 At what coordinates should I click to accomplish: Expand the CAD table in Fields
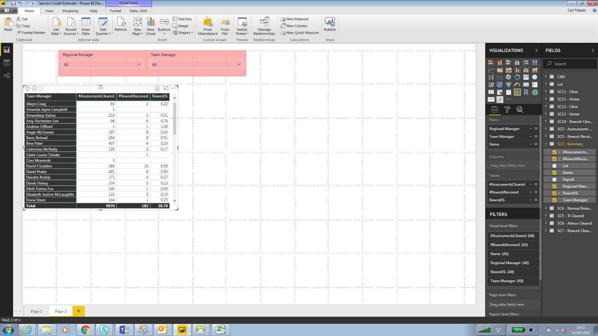point(546,77)
